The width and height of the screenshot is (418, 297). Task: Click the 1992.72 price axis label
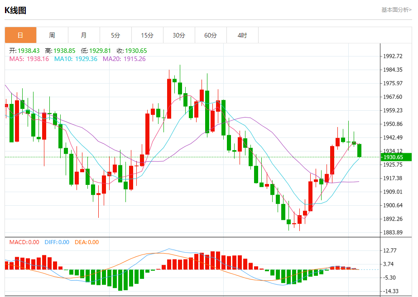point(393,56)
